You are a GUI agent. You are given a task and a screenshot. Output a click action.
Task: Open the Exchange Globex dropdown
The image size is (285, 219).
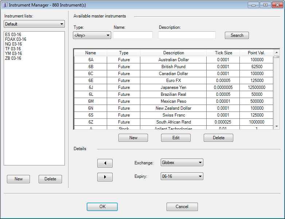pos(182,163)
